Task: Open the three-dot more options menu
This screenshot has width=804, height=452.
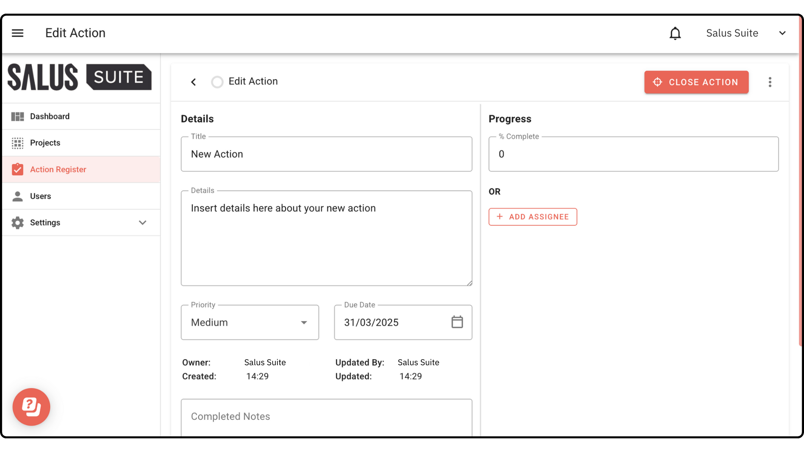Action: pyautogui.click(x=770, y=82)
